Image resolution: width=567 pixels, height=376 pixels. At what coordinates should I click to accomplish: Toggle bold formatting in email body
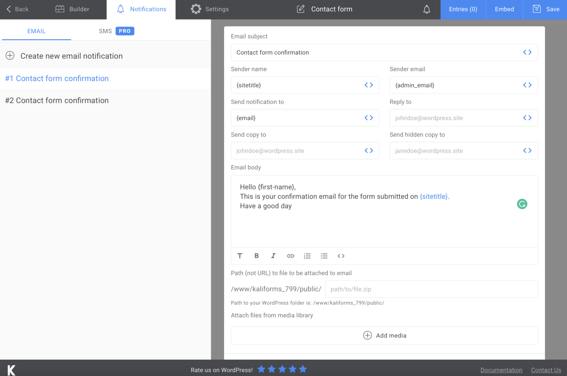(x=257, y=256)
